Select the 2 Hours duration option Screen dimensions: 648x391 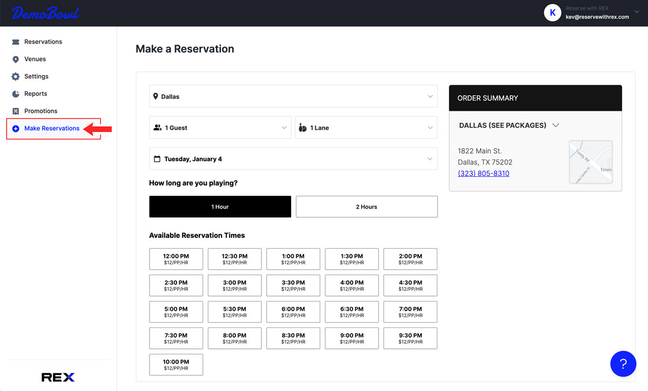tap(366, 206)
